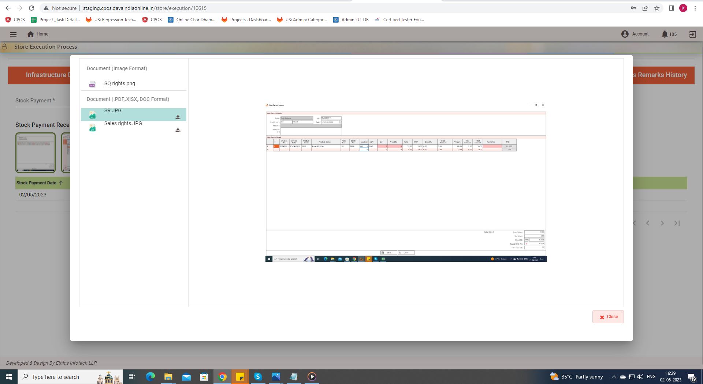Open the hamburger navigation menu
The image size is (703, 384).
13,34
